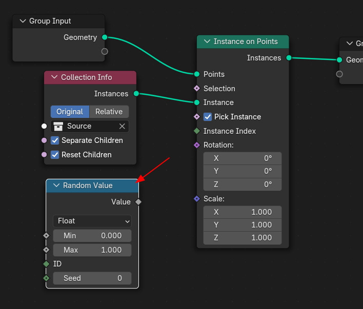
Task: Collapse the Random Value node
Action: pos(56,185)
